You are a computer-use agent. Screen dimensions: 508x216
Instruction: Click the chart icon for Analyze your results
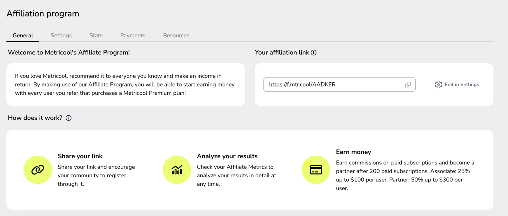[x=177, y=170]
